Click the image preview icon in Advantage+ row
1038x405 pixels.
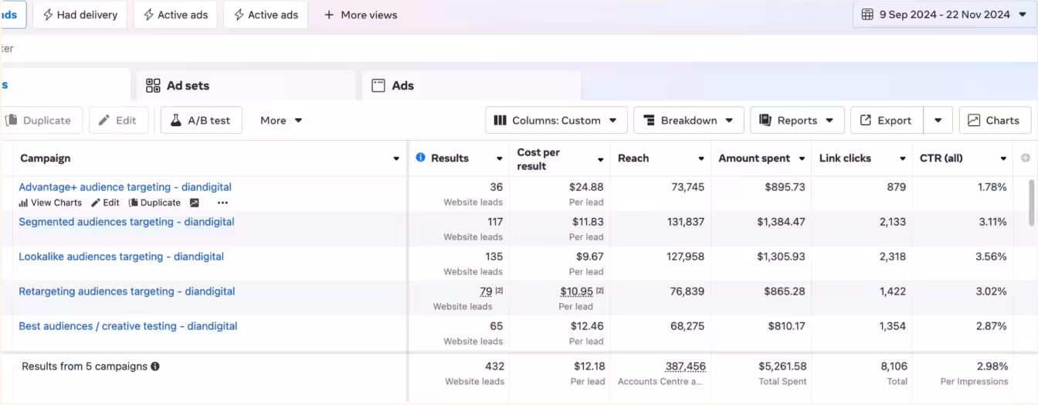point(194,203)
